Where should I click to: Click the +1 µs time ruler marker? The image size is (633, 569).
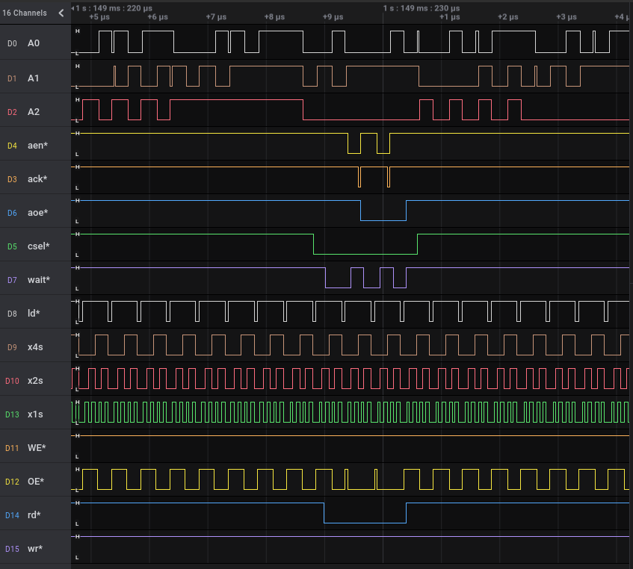[x=450, y=17]
